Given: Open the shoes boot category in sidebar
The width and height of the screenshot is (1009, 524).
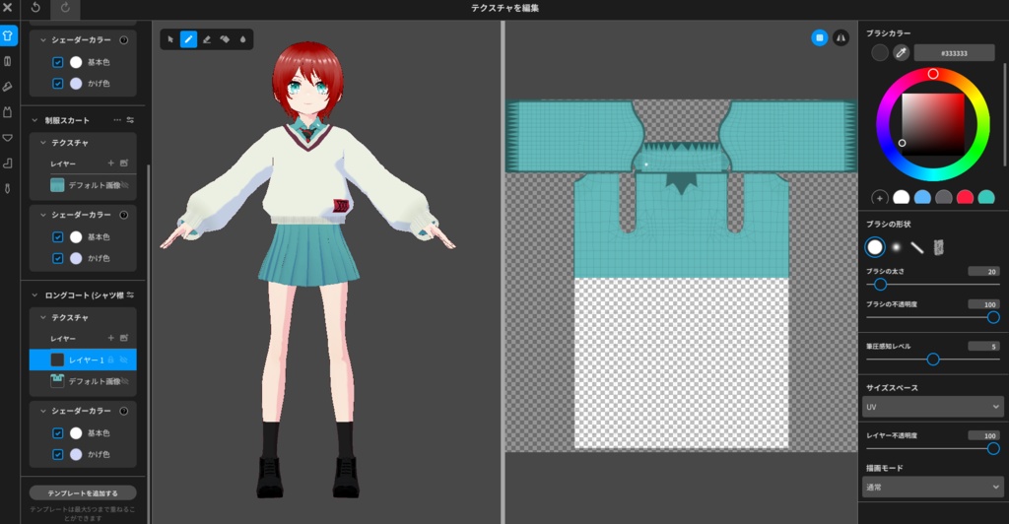Looking at the screenshot, I should click(x=8, y=164).
